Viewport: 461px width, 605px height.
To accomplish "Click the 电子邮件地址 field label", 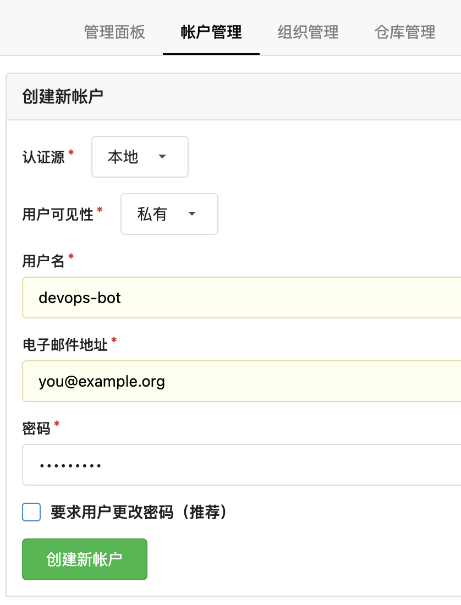I will coord(65,344).
